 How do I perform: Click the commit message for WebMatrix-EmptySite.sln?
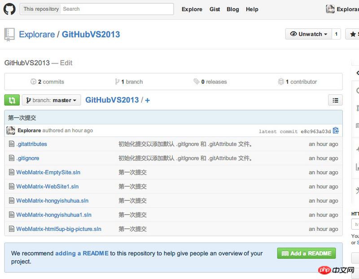(x=132, y=173)
